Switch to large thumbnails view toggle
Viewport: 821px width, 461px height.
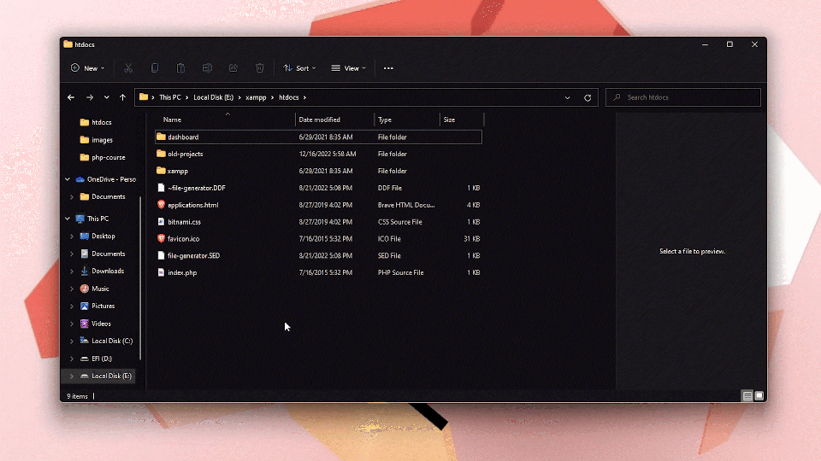click(x=759, y=396)
